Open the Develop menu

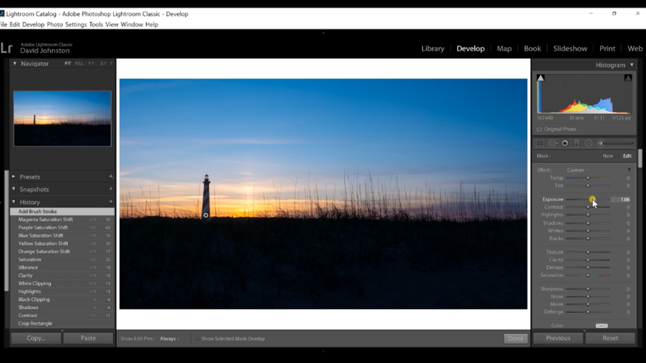point(33,24)
